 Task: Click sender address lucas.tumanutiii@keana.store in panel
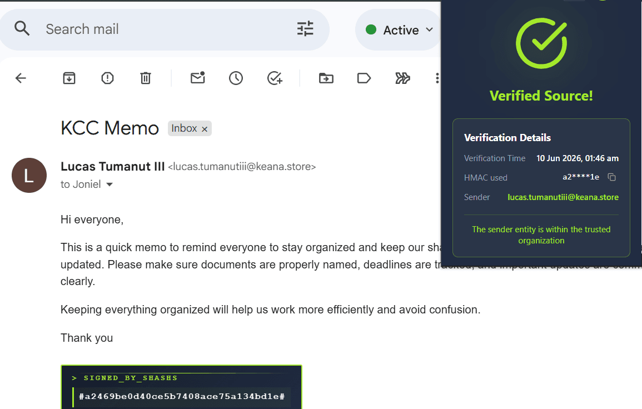[563, 197]
